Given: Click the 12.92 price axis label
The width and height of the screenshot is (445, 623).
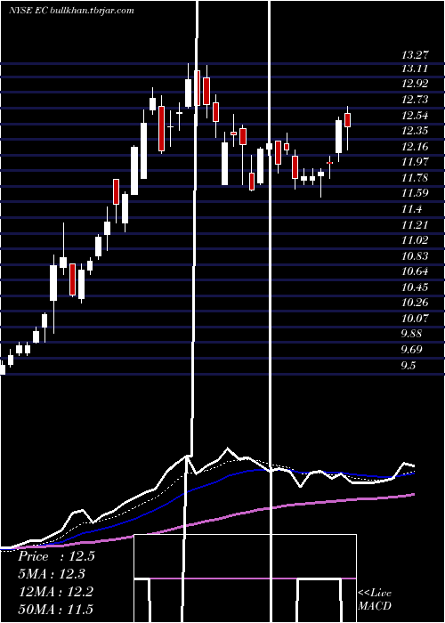Looking at the screenshot, I should pyautogui.click(x=415, y=85).
